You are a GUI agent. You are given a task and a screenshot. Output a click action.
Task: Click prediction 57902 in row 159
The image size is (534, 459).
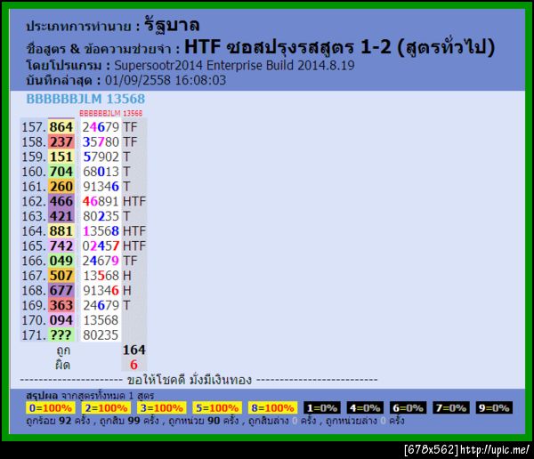tap(101, 157)
